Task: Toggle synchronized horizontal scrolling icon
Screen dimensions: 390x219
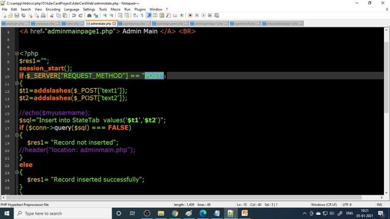Action: click(127, 15)
